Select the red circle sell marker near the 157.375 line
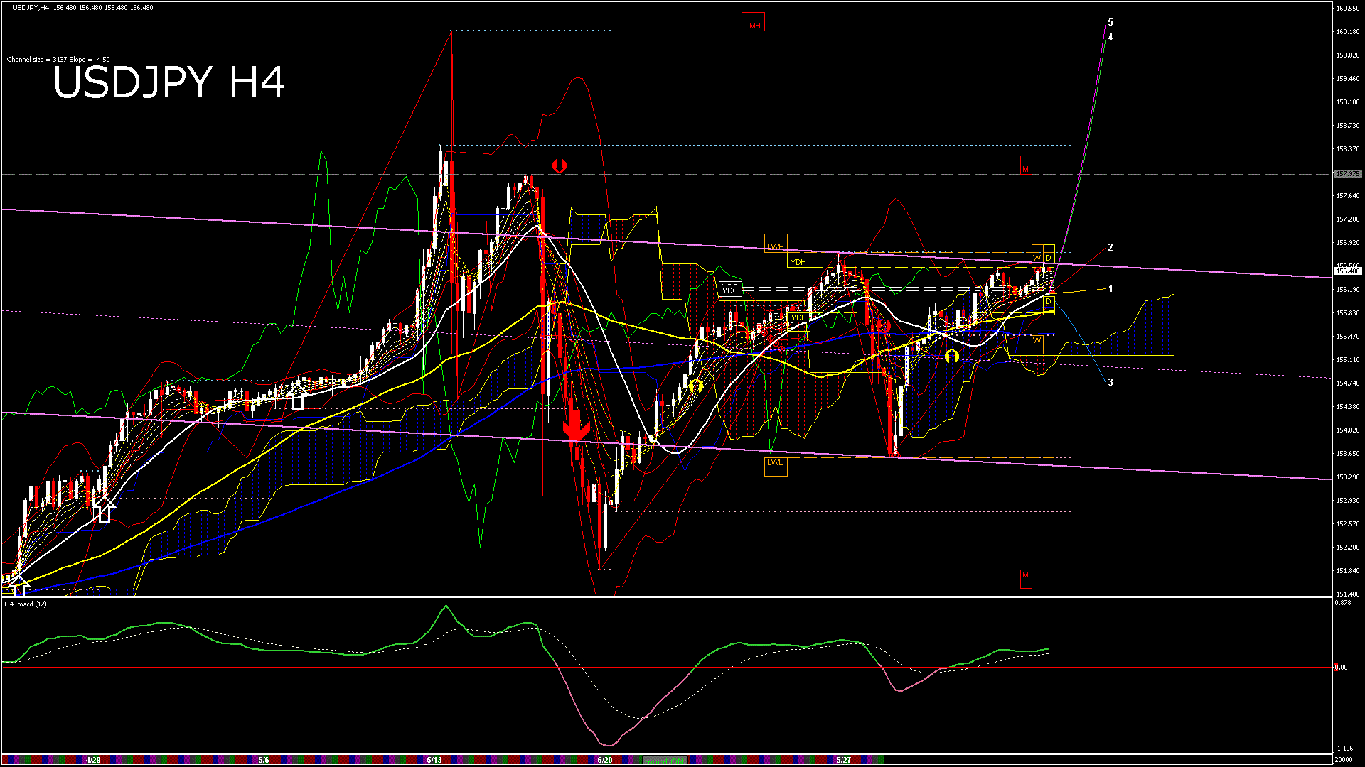The image size is (1365, 767). point(560,165)
